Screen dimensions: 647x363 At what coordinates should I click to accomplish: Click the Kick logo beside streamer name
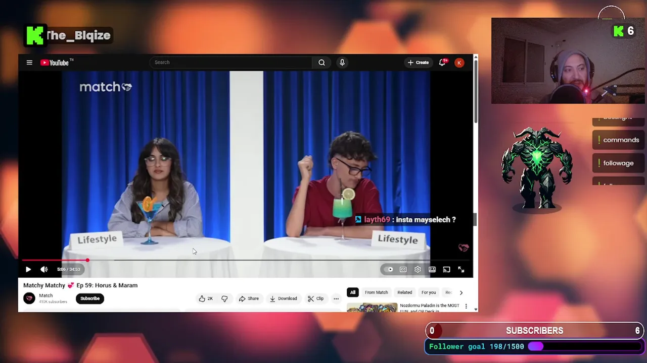pyautogui.click(x=35, y=35)
